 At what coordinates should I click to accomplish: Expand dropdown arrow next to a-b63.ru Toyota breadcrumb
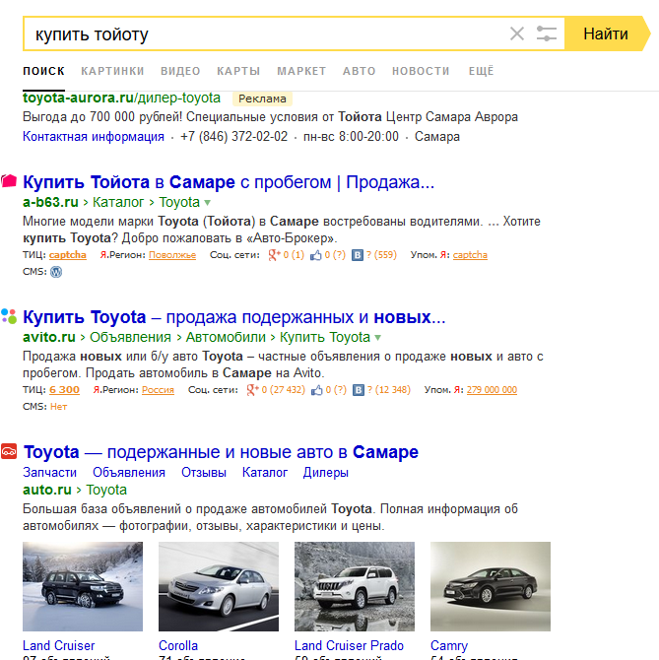(208, 202)
